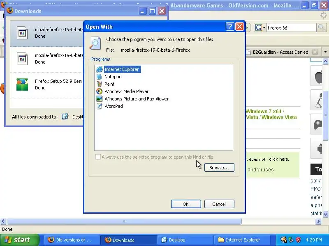This screenshot has height=246, width=329.
Task: Open the Open With dialog help button
Action: 230,27
